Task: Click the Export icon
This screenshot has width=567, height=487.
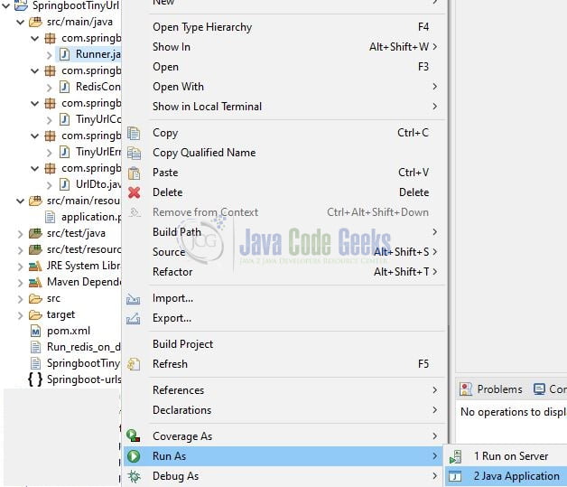Action: coord(133,318)
